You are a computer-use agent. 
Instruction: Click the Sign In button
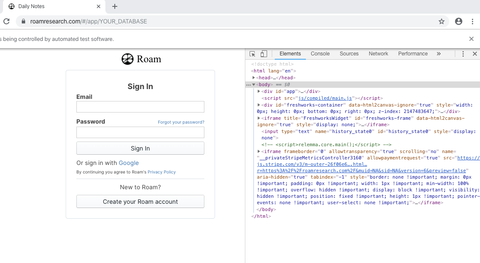coord(140,148)
